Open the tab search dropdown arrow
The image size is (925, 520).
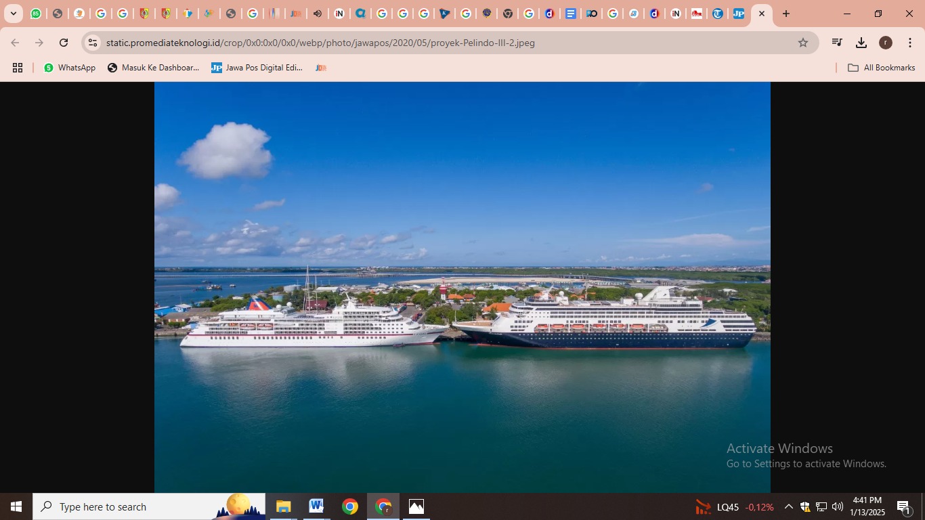click(x=13, y=14)
